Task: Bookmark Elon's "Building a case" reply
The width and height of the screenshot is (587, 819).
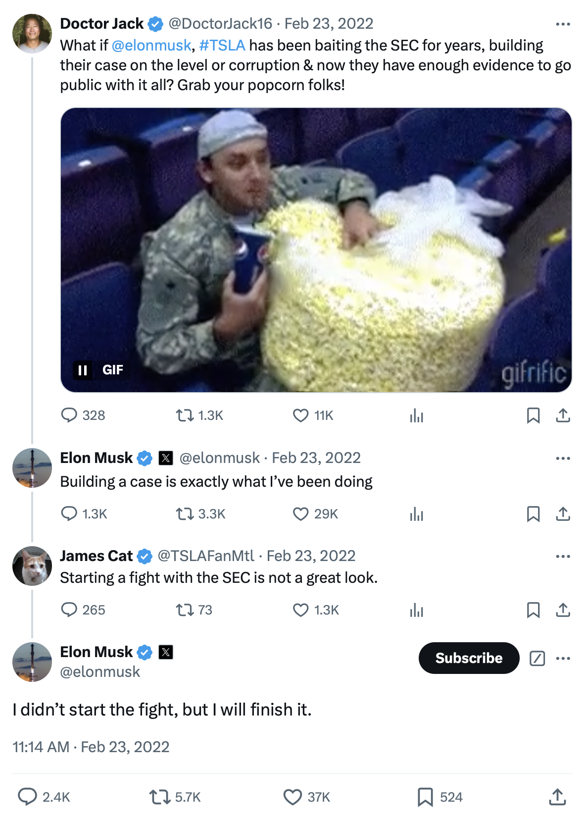Action: click(533, 514)
